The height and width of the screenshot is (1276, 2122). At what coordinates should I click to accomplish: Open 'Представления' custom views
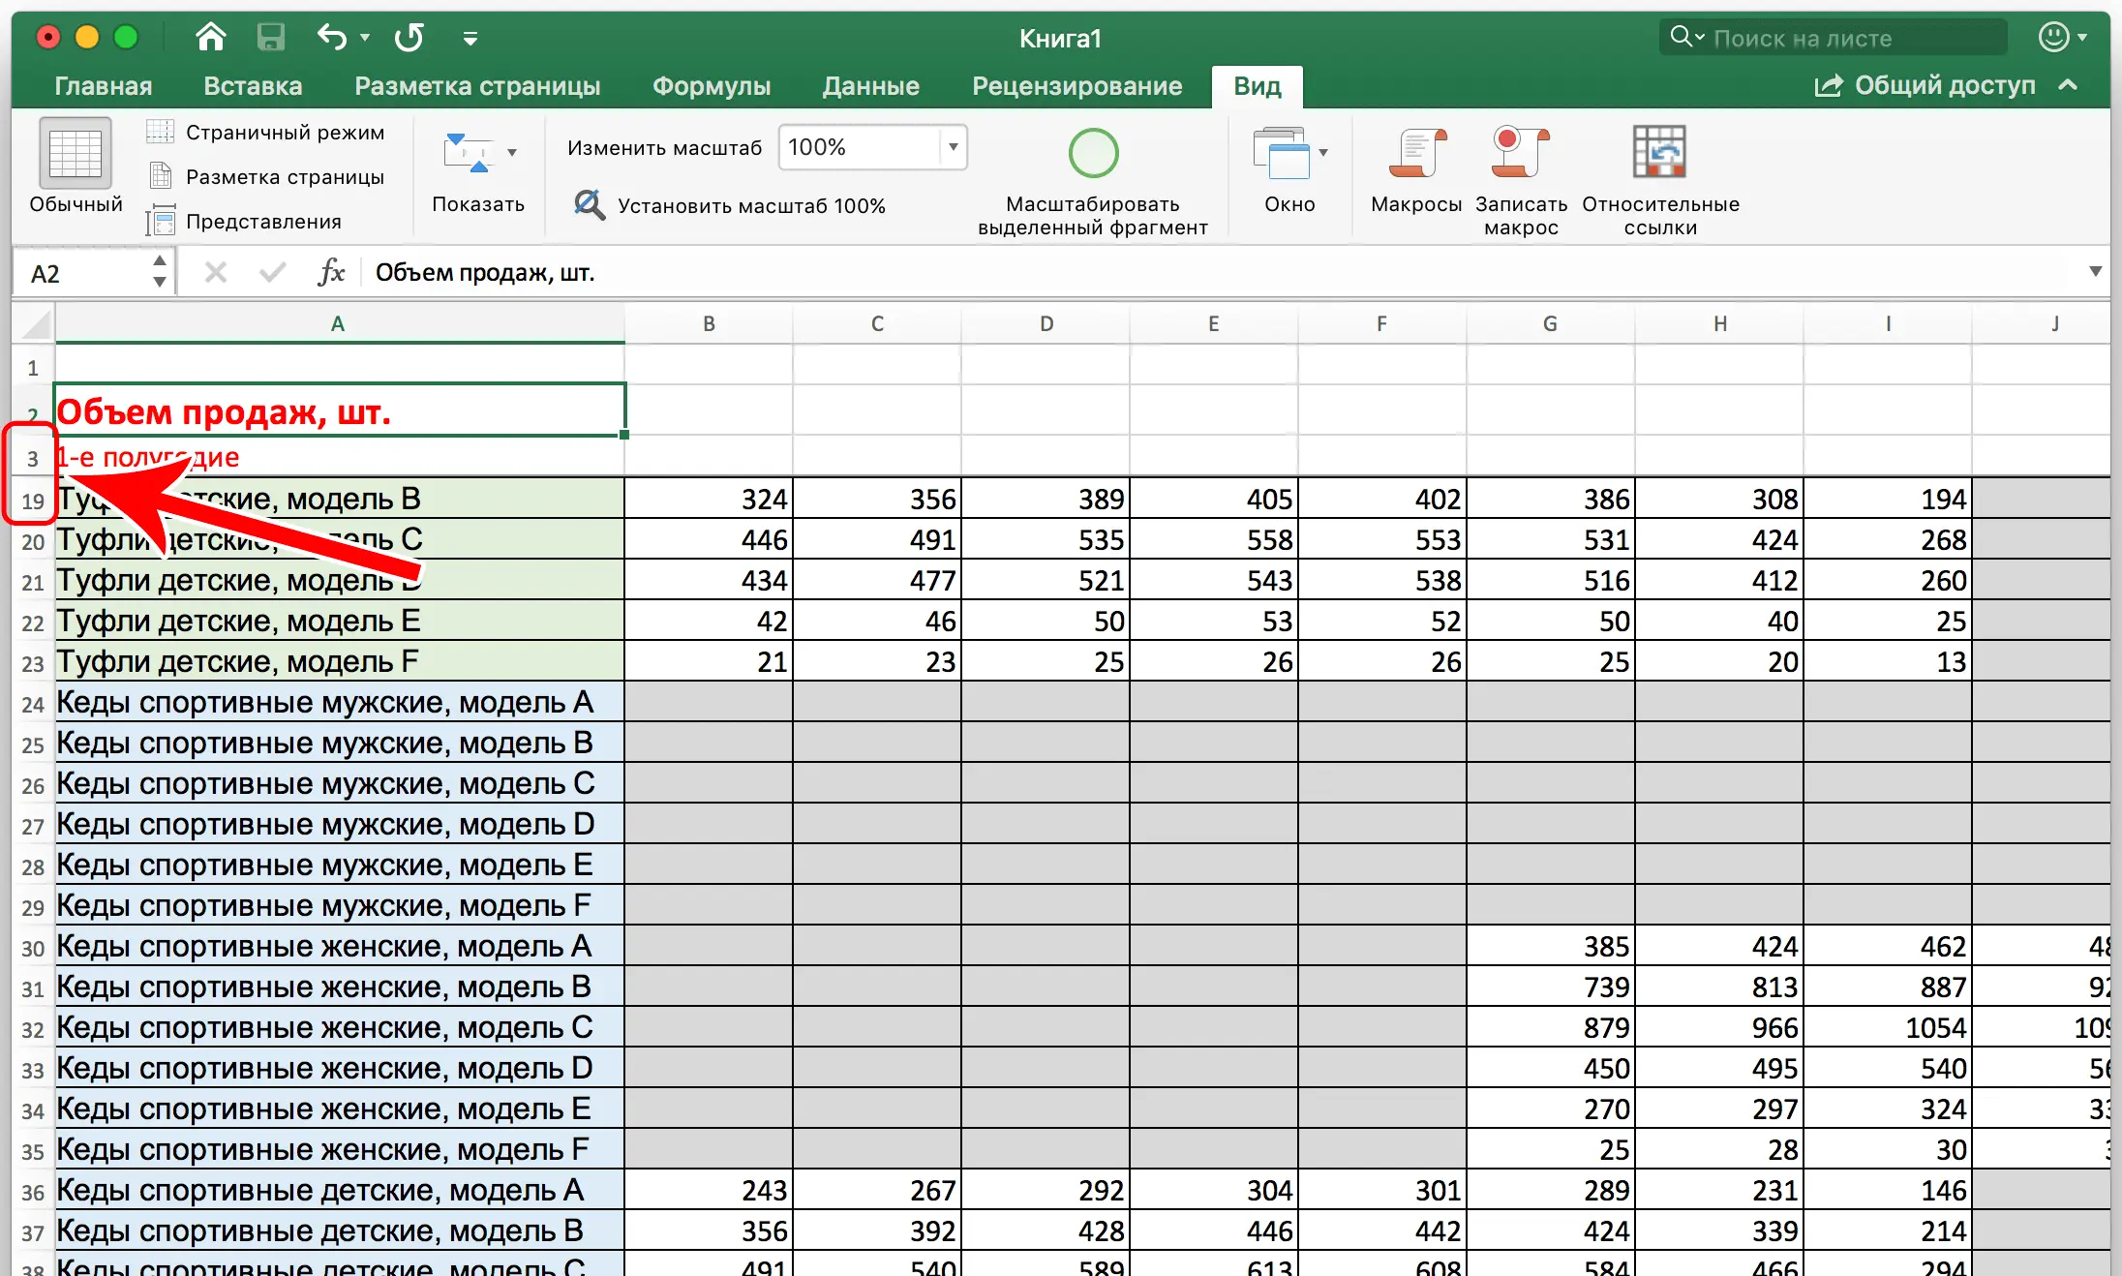[x=244, y=221]
